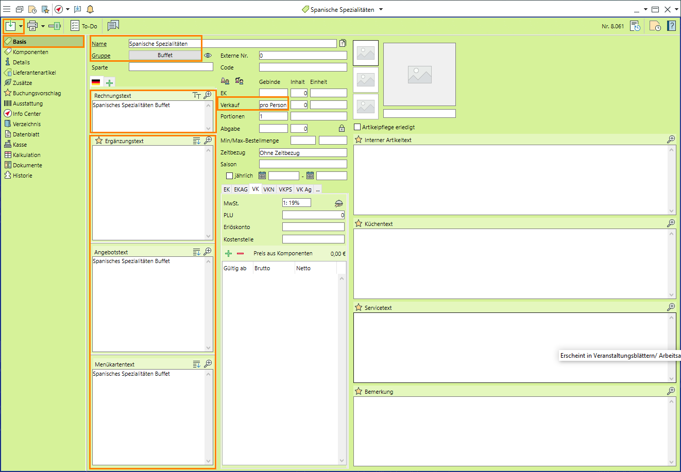Open the comments speech bubble icon
The width and height of the screenshot is (681, 472).
click(x=113, y=26)
